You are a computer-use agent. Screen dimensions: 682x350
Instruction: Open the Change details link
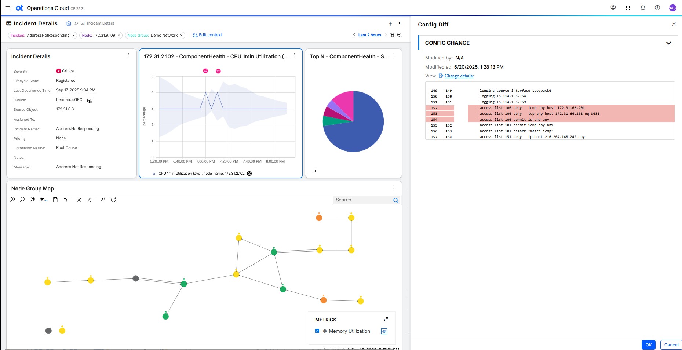pyautogui.click(x=459, y=76)
